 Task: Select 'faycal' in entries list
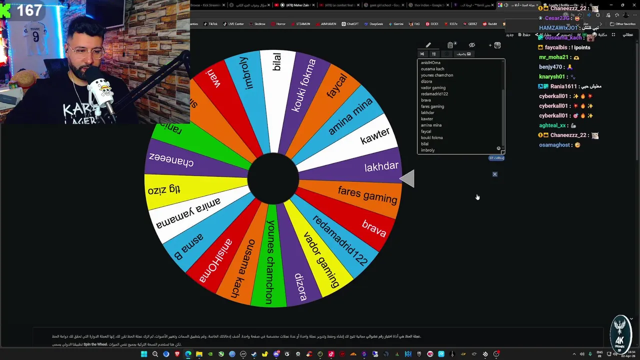pos(426,131)
